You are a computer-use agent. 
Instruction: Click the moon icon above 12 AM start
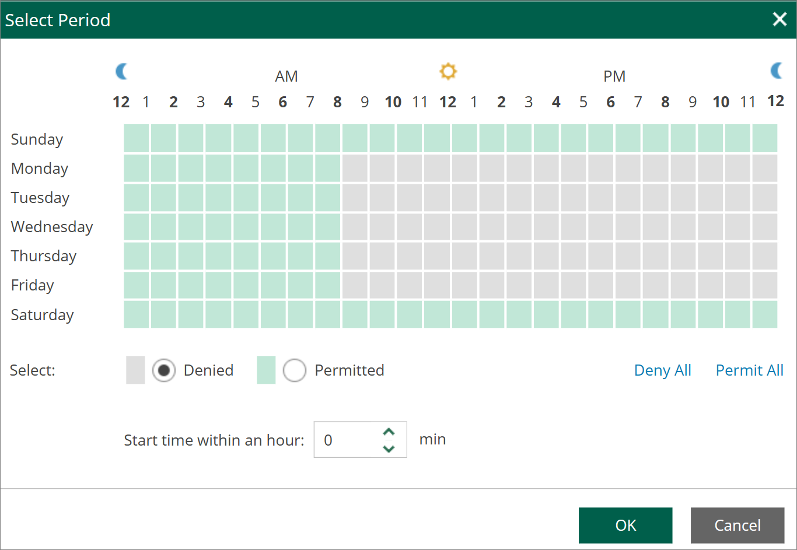coord(122,71)
